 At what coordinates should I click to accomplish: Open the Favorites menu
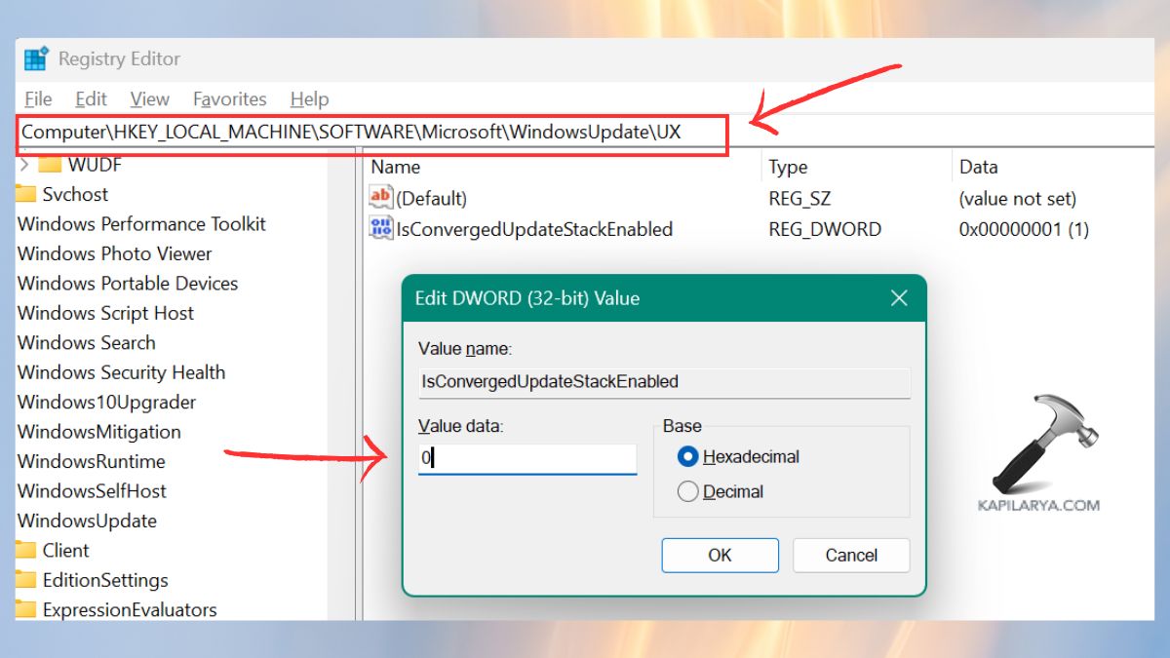229,98
